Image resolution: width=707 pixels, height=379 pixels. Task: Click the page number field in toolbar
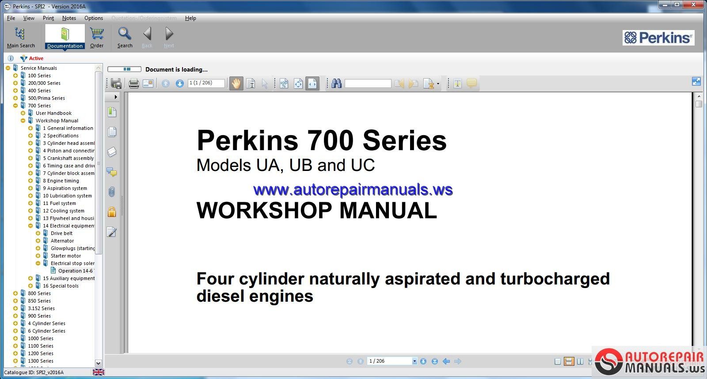(x=206, y=83)
